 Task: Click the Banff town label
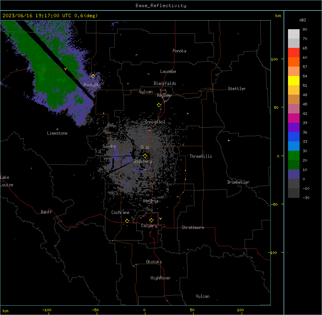[46, 212]
